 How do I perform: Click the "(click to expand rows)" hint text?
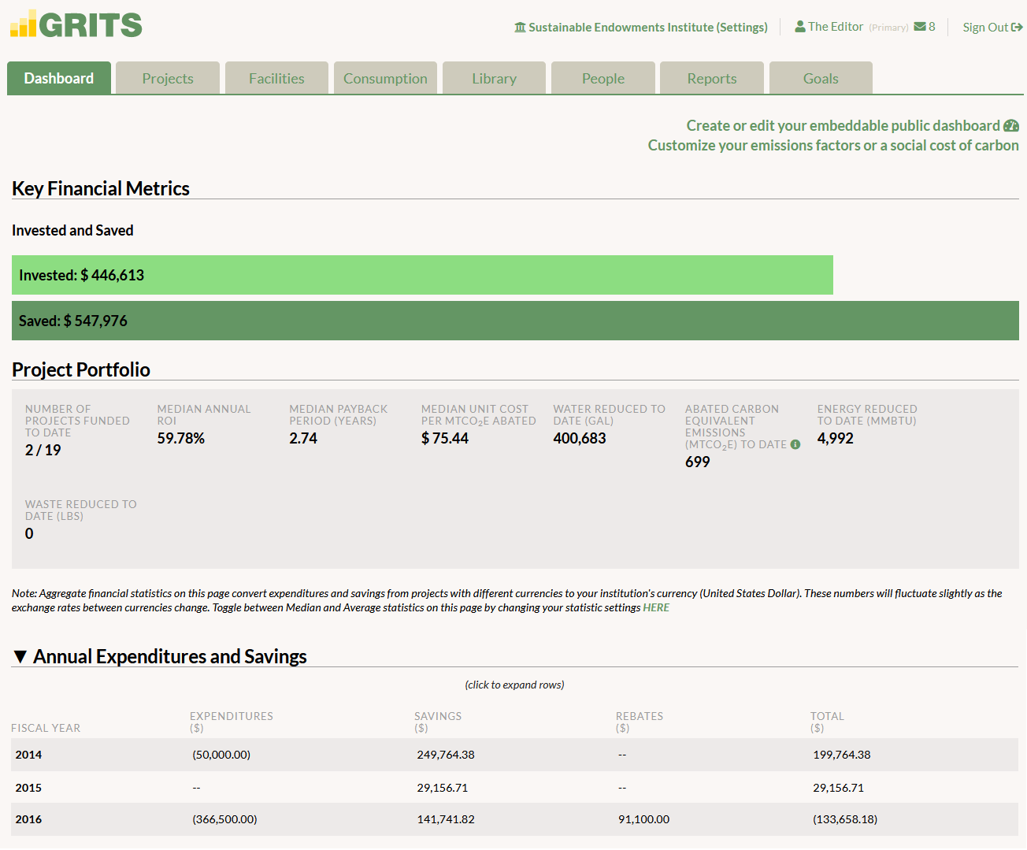pyautogui.click(x=515, y=685)
